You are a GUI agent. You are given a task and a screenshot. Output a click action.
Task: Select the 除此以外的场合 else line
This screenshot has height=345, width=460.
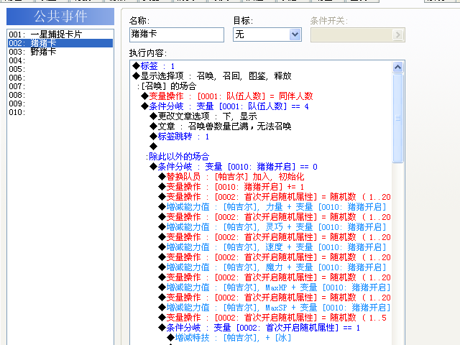coord(178,157)
